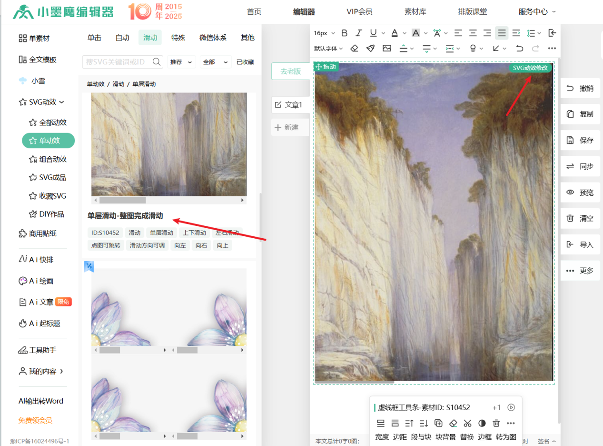Center align text

point(473,33)
